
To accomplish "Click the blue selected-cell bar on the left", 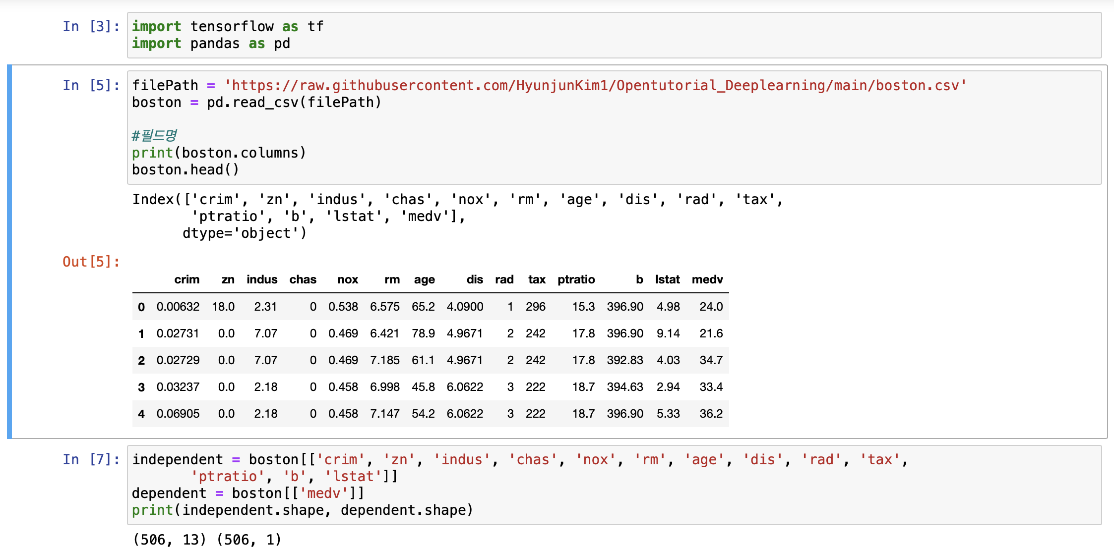I will [x=9, y=251].
